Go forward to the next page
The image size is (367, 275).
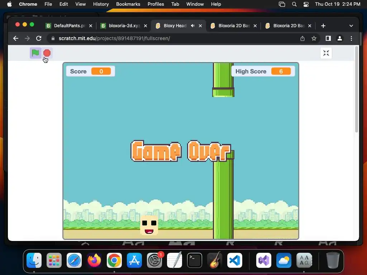[x=27, y=38]
